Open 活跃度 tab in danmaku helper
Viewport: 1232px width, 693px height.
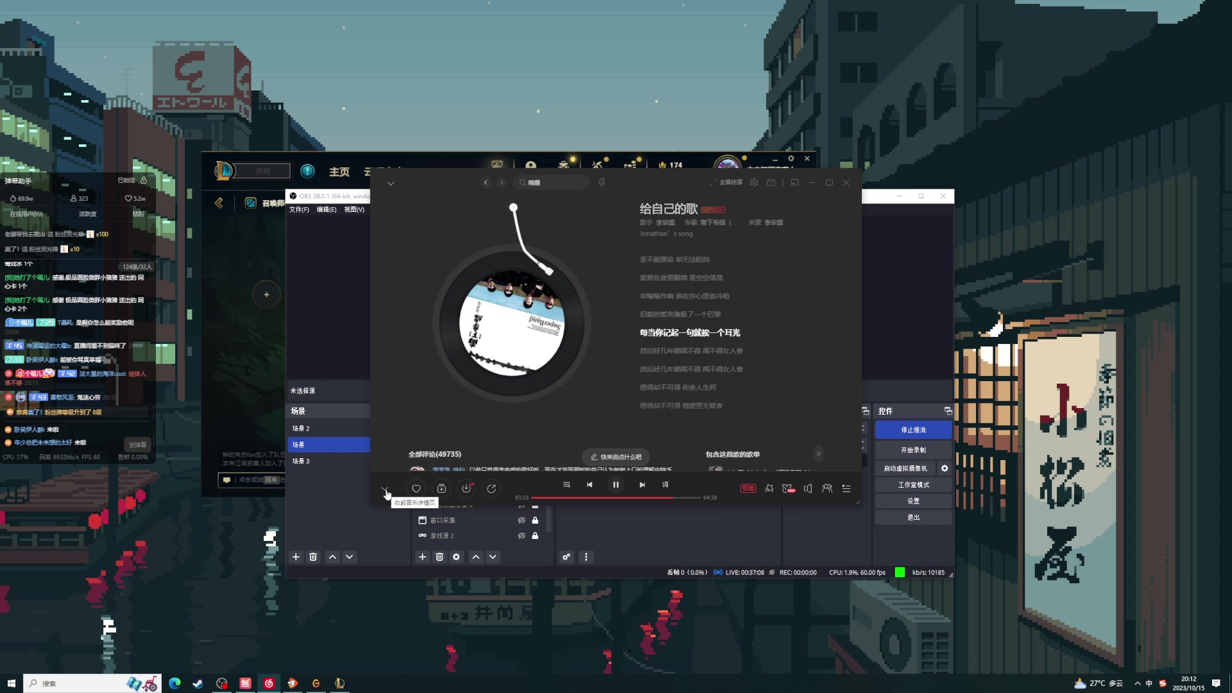tap(87, 214)
